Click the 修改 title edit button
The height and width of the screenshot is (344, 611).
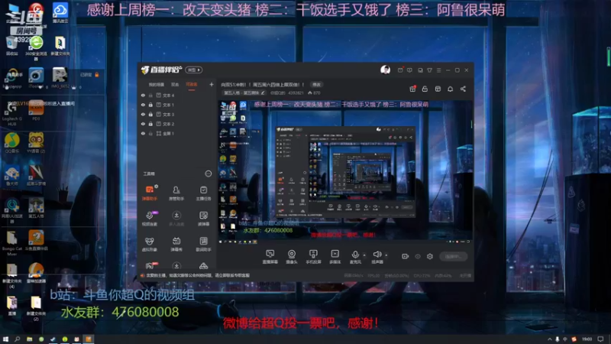(316, 85)
